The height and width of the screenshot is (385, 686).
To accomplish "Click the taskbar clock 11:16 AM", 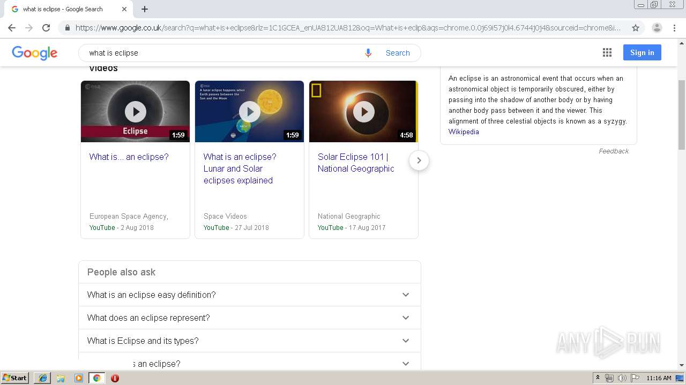I will point(659,378).
